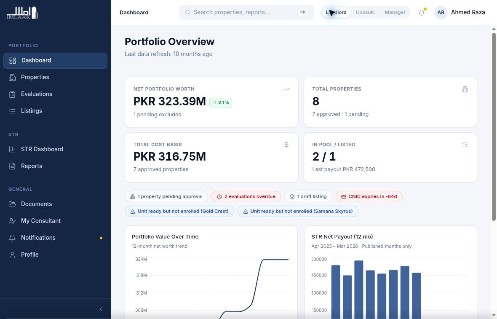
Task: Click tallest bar in STR Net Payout chart
Action: (x=358, y=290)
